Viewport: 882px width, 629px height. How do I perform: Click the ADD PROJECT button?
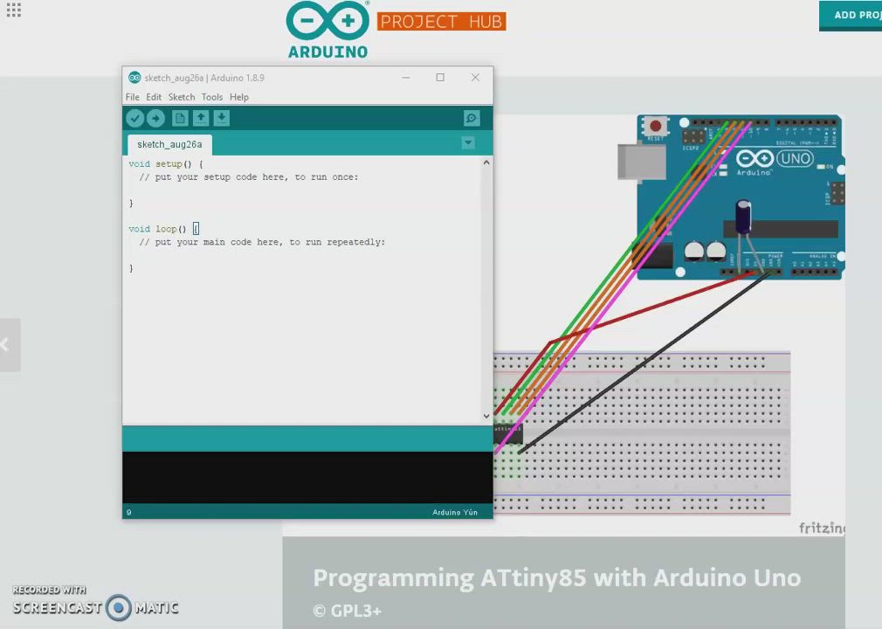point(851,15)
